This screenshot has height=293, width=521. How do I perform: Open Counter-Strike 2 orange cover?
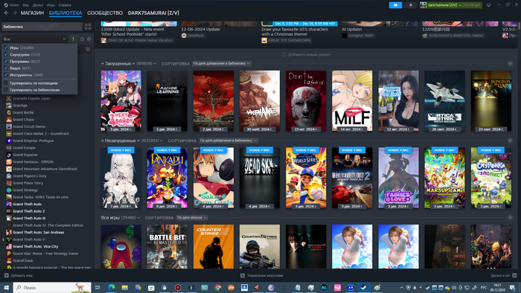coord(214,247)
